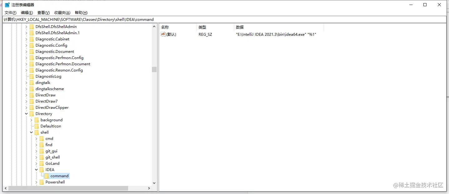Select the git_gui tree key
This screenshot has width=449, height=194.
(51, 151)
